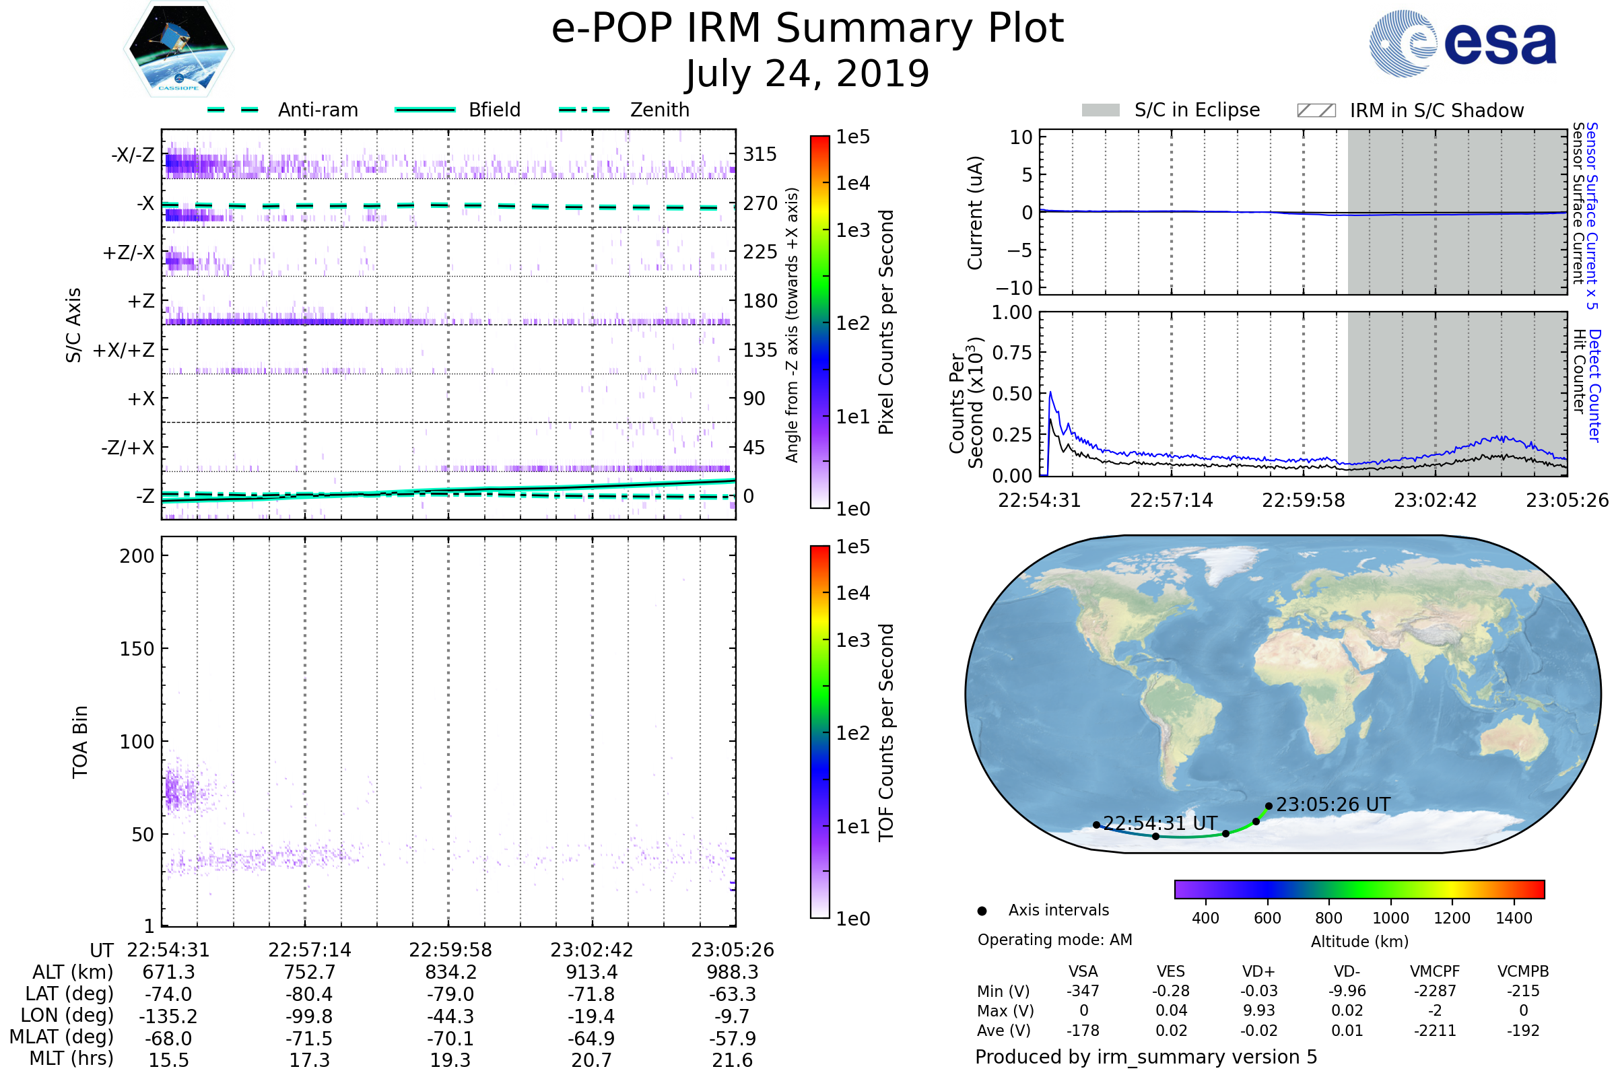1616x1077 pixels.
Task: Click the CASSIOPE satellite mission logo
Action: (x=178, y=49)
